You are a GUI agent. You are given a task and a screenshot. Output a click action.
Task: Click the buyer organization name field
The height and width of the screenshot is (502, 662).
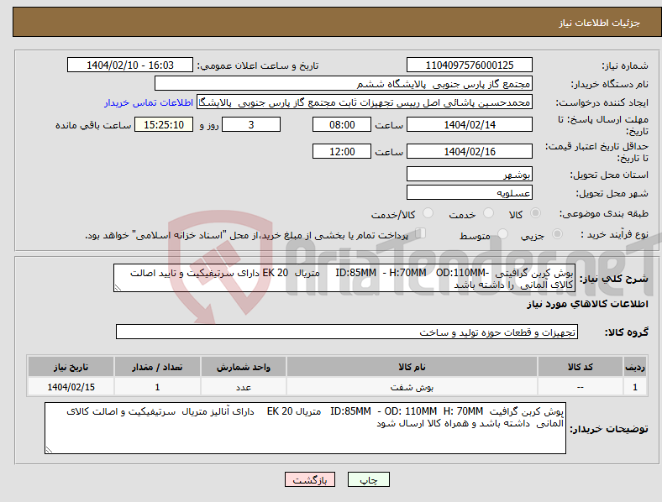(x=344, y=83)
